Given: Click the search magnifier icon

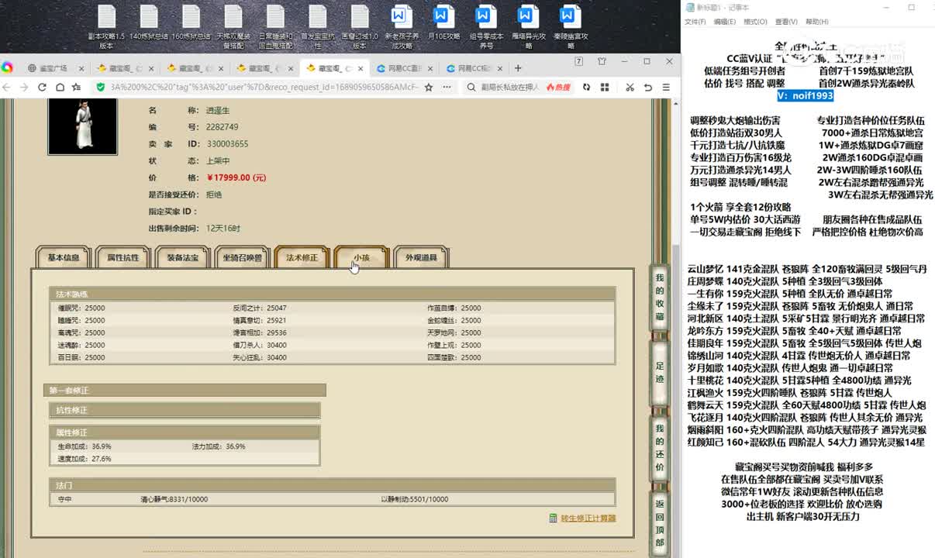Looking at the screenshot, I should (x=471, y=88).
